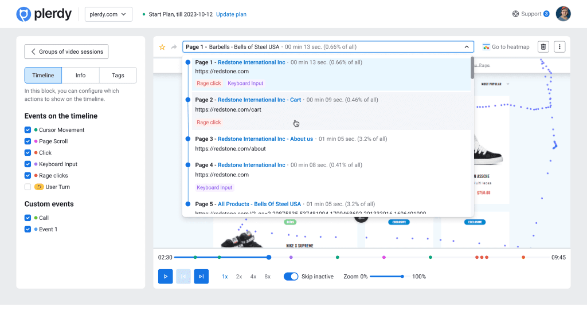This screenshot has height=327, width=587.
Task: Open the plerdy.com site dropdown
Action: click(x=108, y=14)
